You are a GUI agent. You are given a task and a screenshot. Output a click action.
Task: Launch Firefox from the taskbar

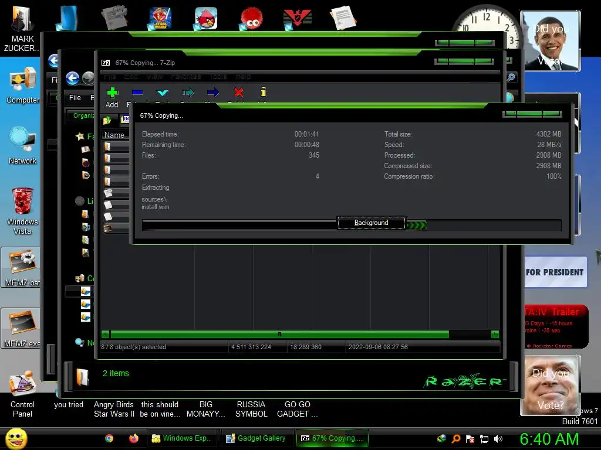click(x=133, y=438)
